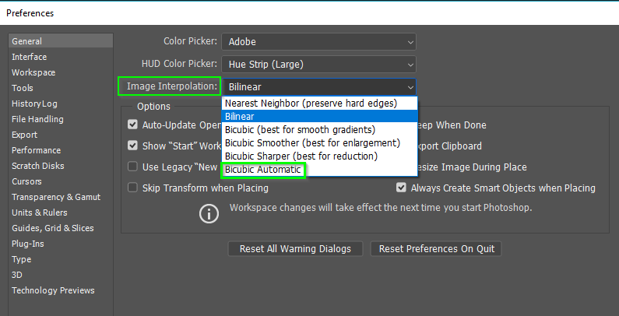This screenshot has width=619, height=316.
Task: Switch to Scratch Disks preferences
Action: click(37, 166)
